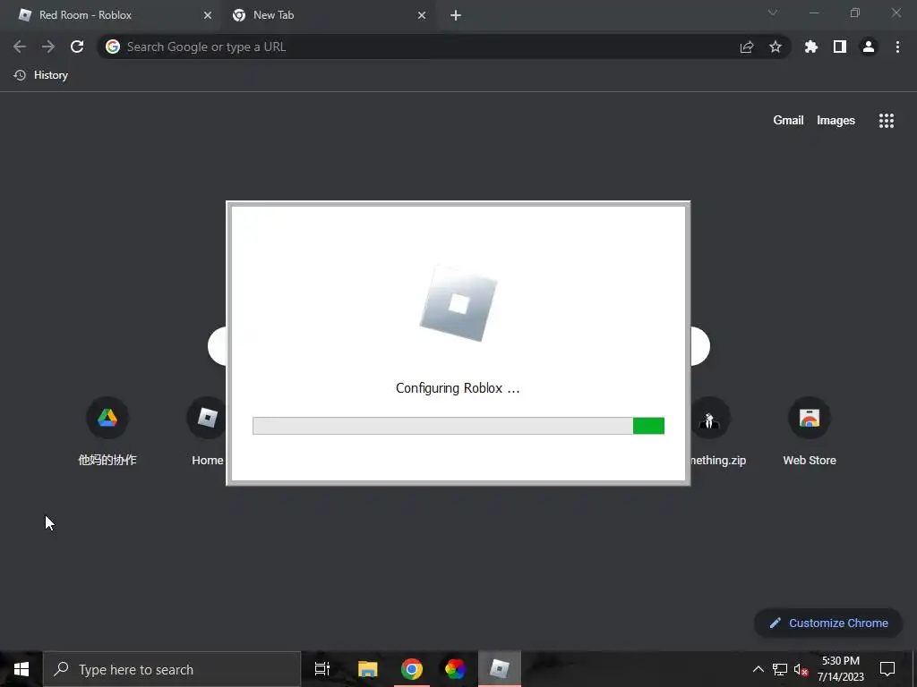
Task: Open the Chrome tab search chevron
Action: pyautogui.click(x=773, y=13)
